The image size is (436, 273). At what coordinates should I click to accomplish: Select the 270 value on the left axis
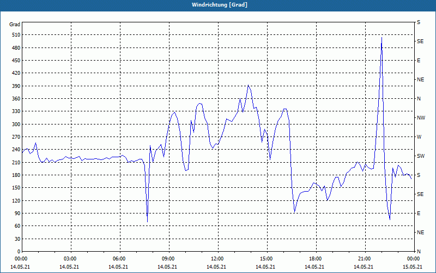click(x=16, y=137)
